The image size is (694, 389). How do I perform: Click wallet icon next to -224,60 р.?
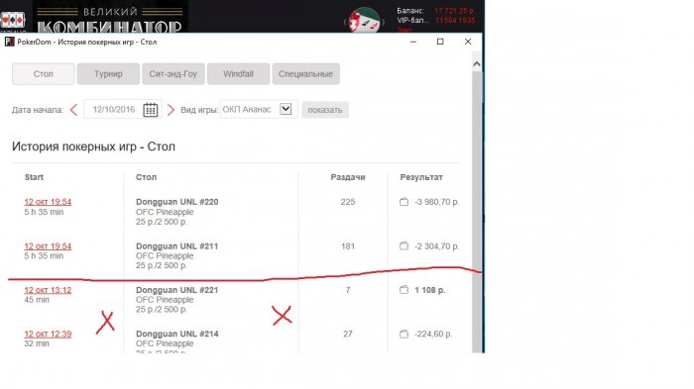point(404,334)
